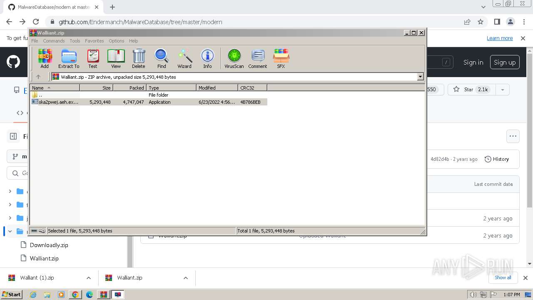This screenshot has width=533, height=300.
Task: Click the Add toolbar icon in WinRAR
Action: click(45, 58)
